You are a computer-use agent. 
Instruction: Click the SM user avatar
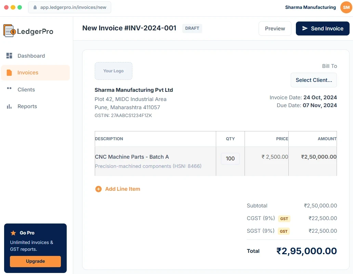346,7
